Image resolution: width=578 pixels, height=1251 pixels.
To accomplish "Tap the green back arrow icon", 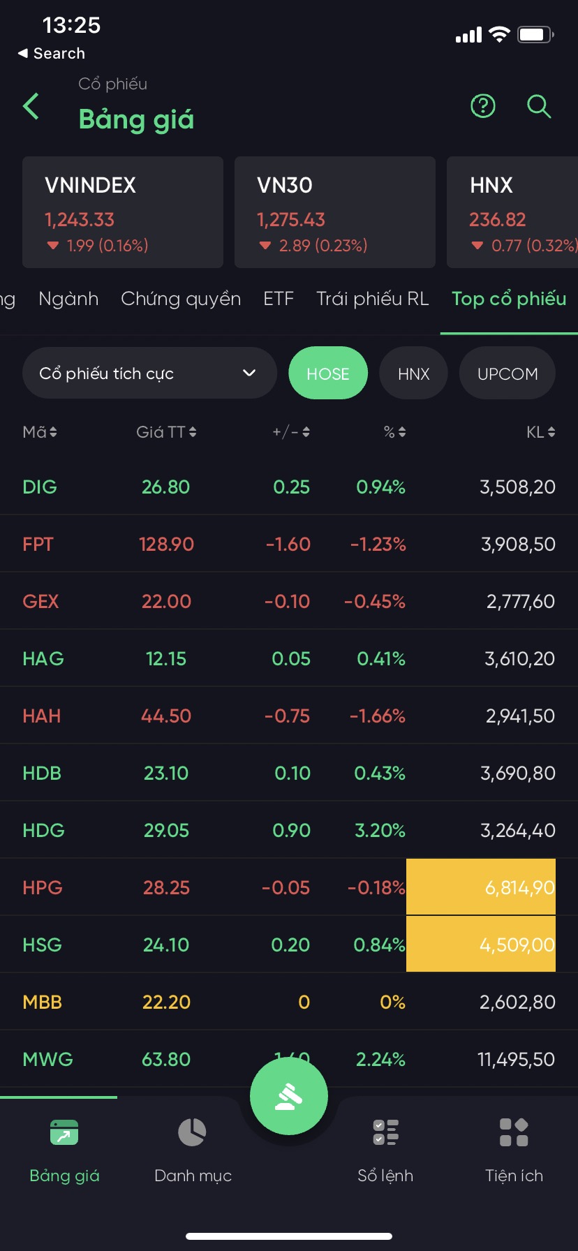I will (31, 107).
